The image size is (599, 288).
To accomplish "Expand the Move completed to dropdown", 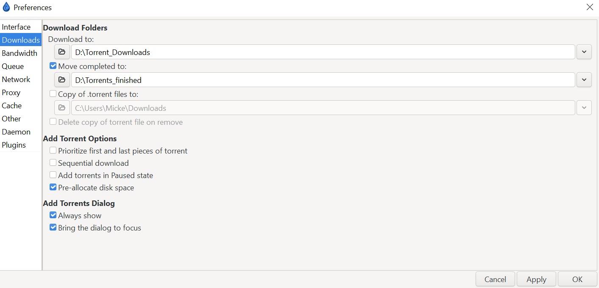I will [x=584, y=80].
